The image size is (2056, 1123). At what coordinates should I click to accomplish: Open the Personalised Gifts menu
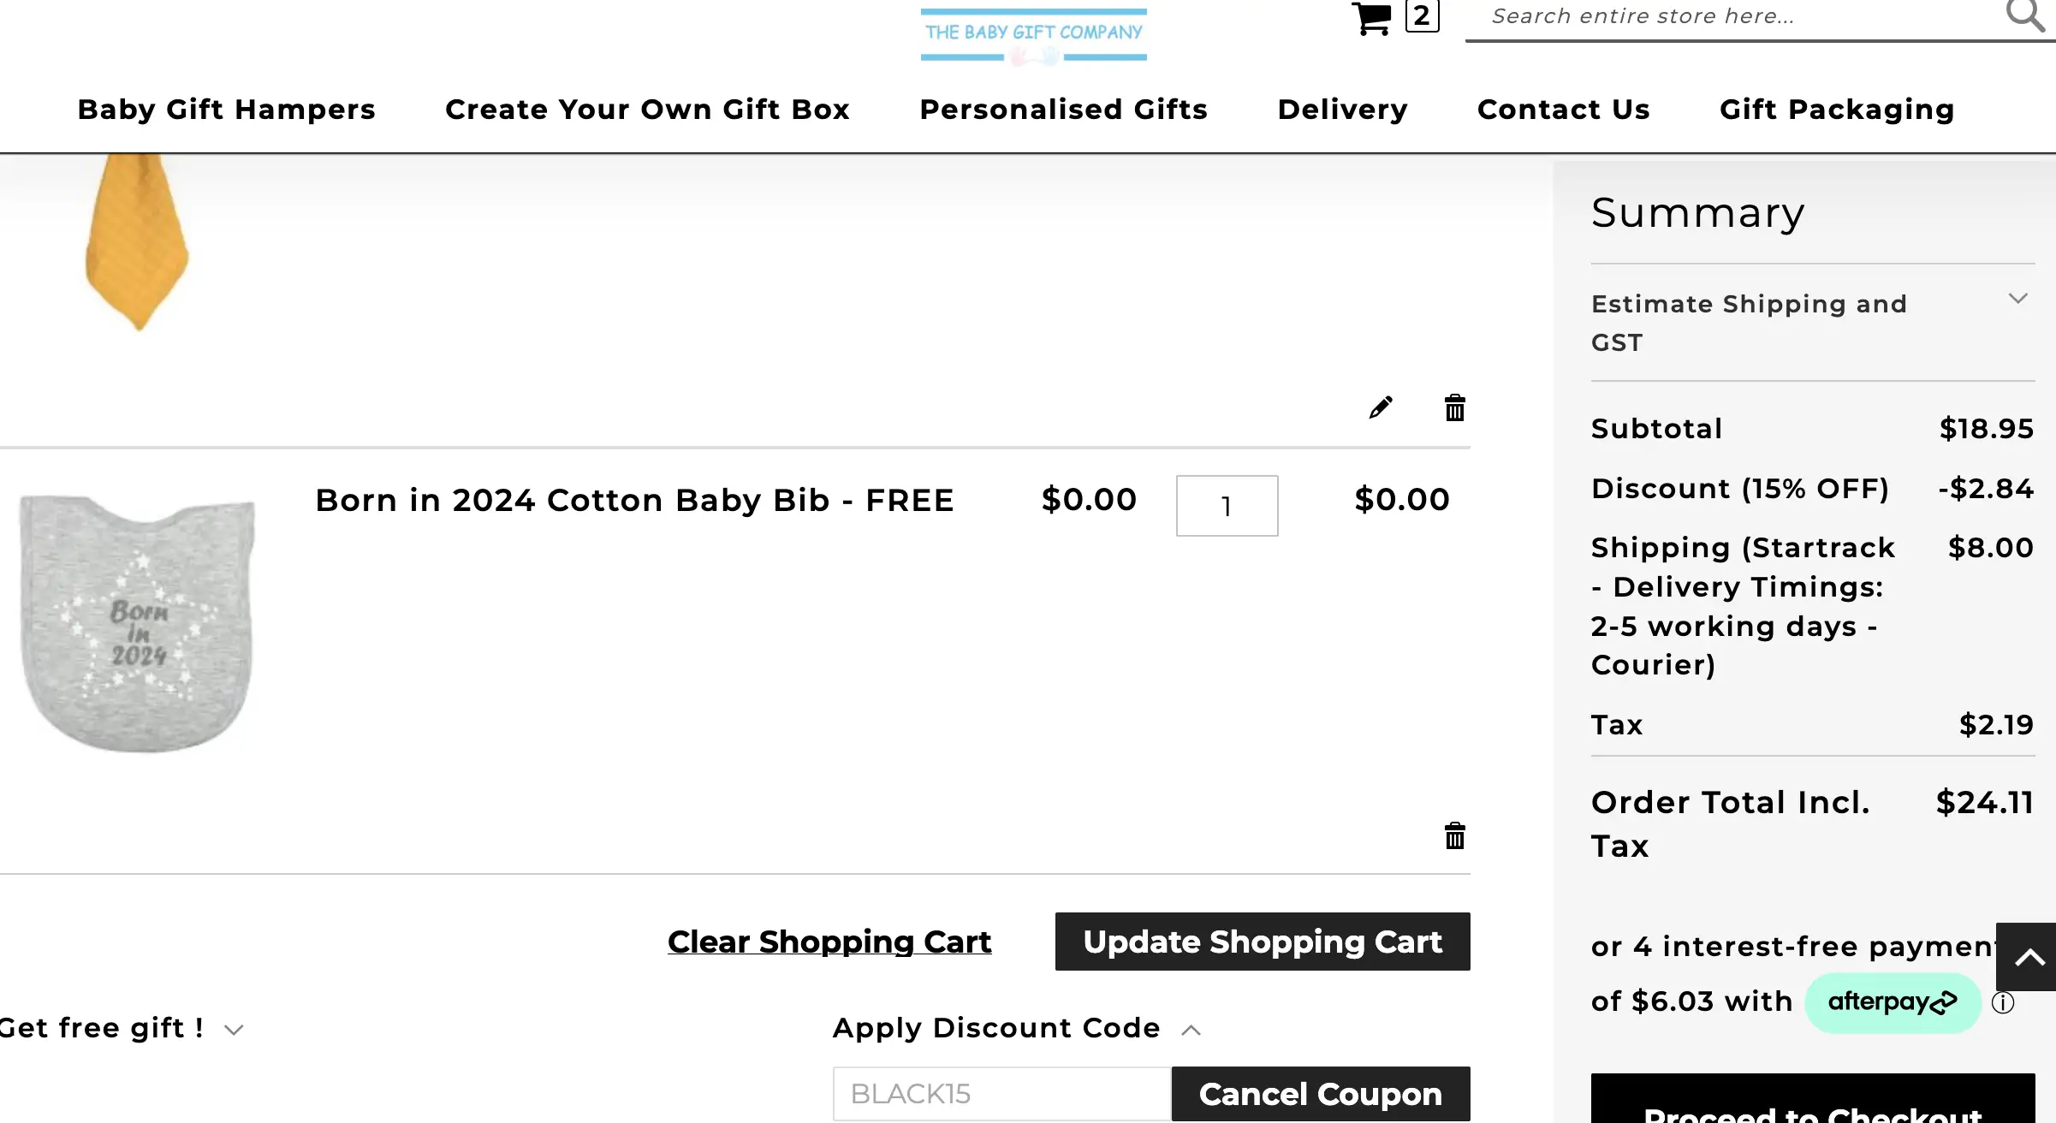(1063, 110)
